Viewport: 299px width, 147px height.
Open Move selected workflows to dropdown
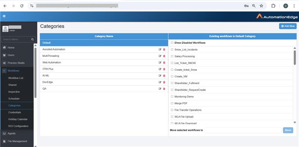point(243,130)
